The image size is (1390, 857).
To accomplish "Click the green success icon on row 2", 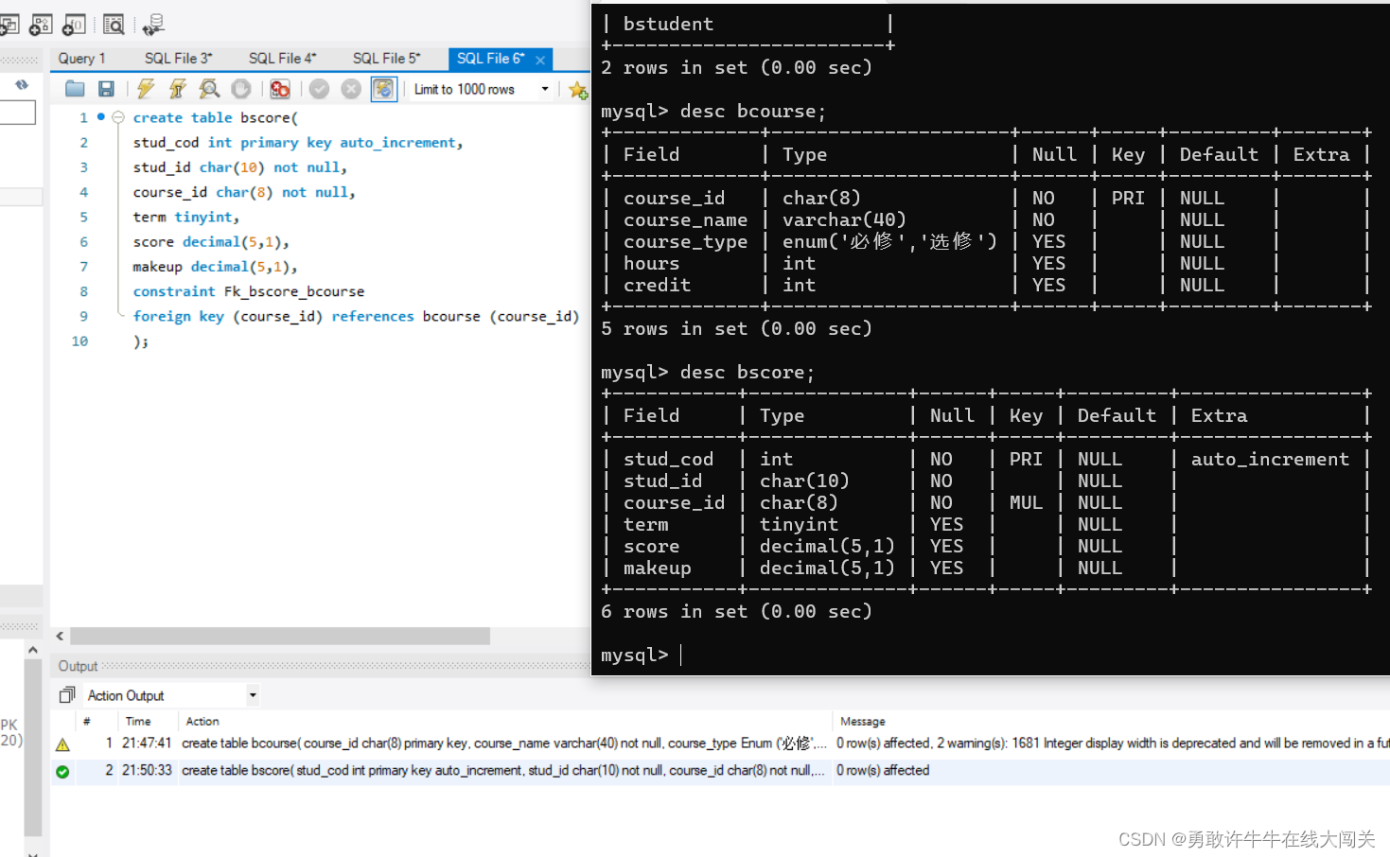I will tap(62, 772).
